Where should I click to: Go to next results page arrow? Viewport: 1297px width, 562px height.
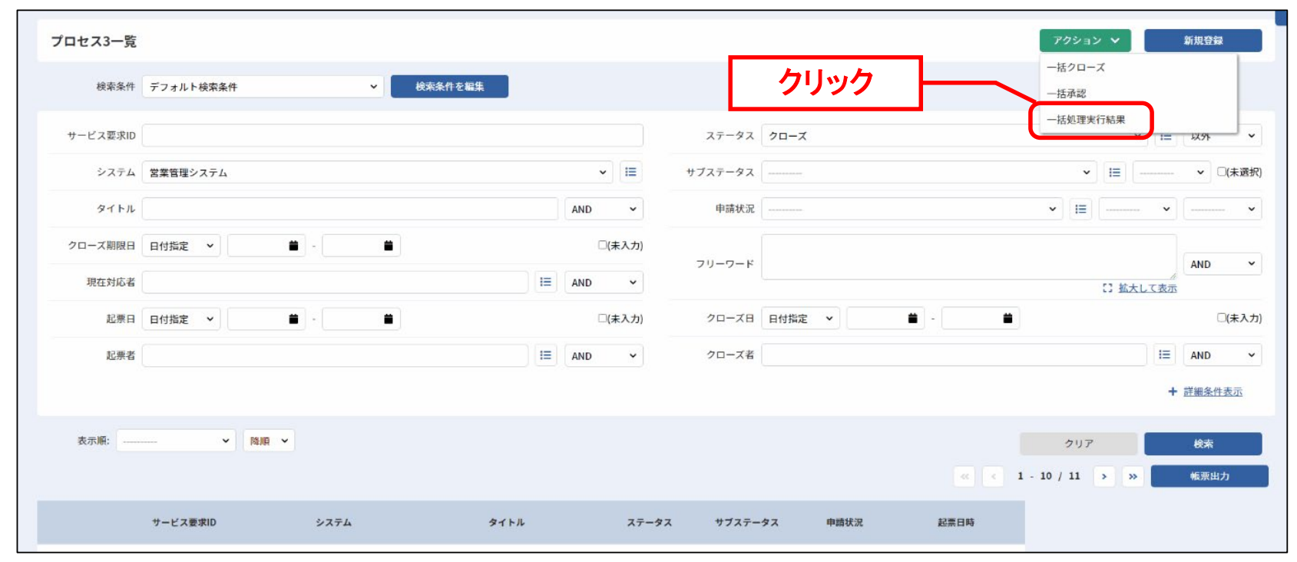click(1104, 476)
